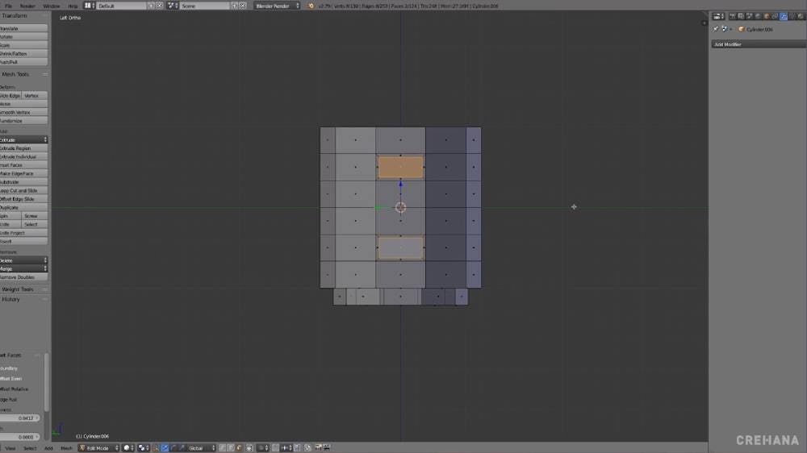
Task: Open the Scene properties tab icon
Action: [x=750, y=16]
